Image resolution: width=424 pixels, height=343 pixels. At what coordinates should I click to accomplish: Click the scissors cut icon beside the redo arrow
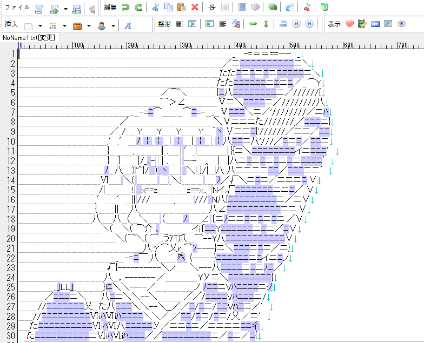pyautogui.click(x=155, y=8)
